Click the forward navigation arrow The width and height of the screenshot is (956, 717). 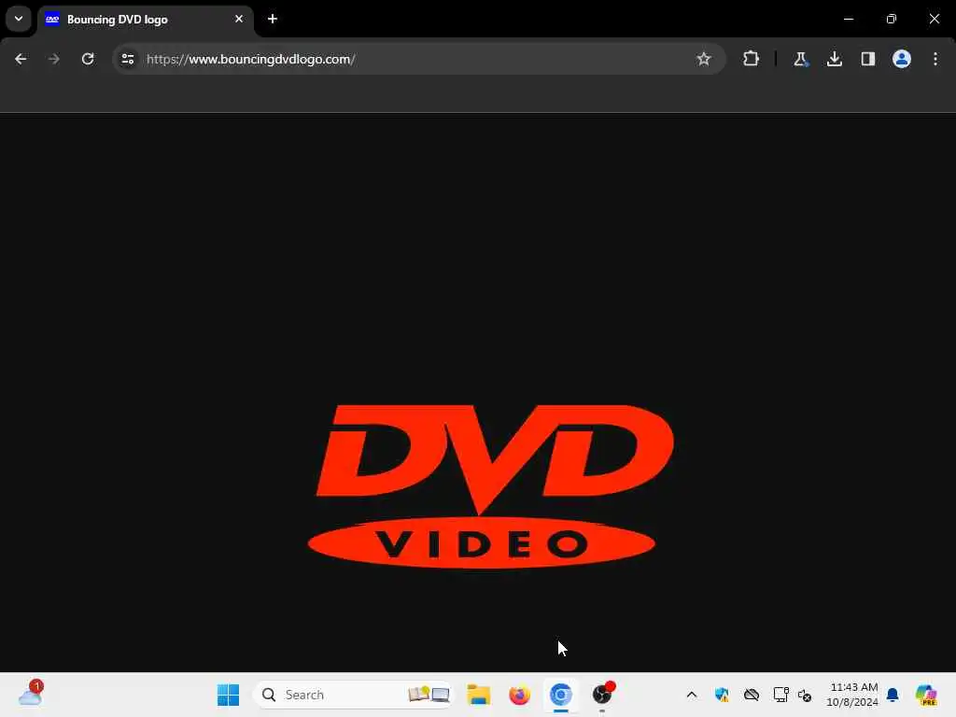53,59
